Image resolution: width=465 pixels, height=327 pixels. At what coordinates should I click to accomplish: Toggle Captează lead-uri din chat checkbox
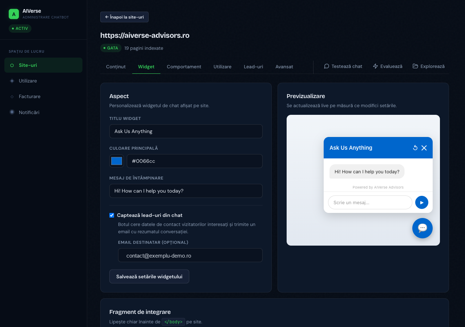coord(112,215)
